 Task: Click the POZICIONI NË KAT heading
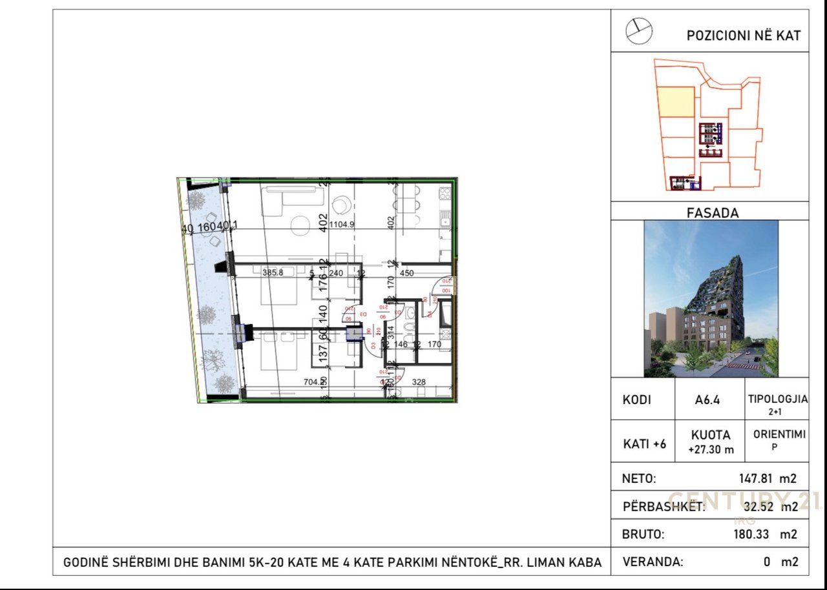[743, 36]
